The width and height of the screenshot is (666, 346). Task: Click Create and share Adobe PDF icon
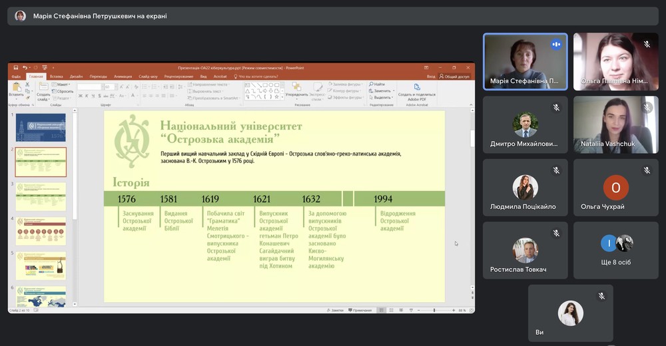pos(417,87)
